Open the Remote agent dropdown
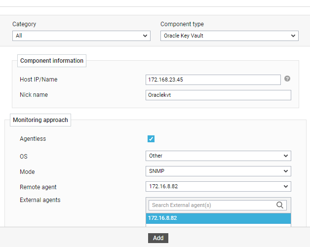The width and height of the screenshot is (310, 247). point(218,186)
